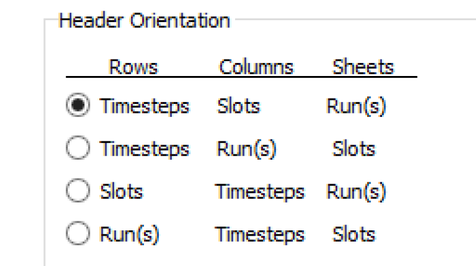Click the Rows column header
The height and width of the screenshot is (266, 476).
pyautogui.click(x=133, y=66)
